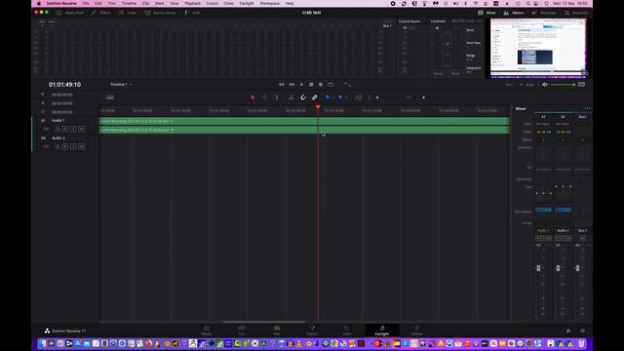Open the automation controls icon
This screenshot has width=624, height=351.
(x=347, y=85)
